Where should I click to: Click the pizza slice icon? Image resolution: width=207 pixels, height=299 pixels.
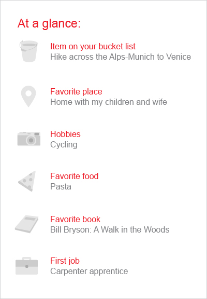[x=27, y=181]
